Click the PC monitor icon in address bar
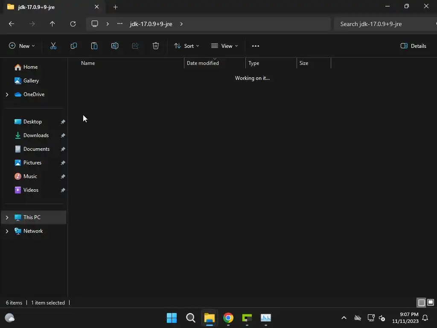Image resolution: width=437 pixels, height=328 pixels. click(x=95, y=24)
